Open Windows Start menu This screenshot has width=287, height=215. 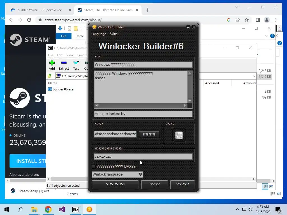[7, 209]
